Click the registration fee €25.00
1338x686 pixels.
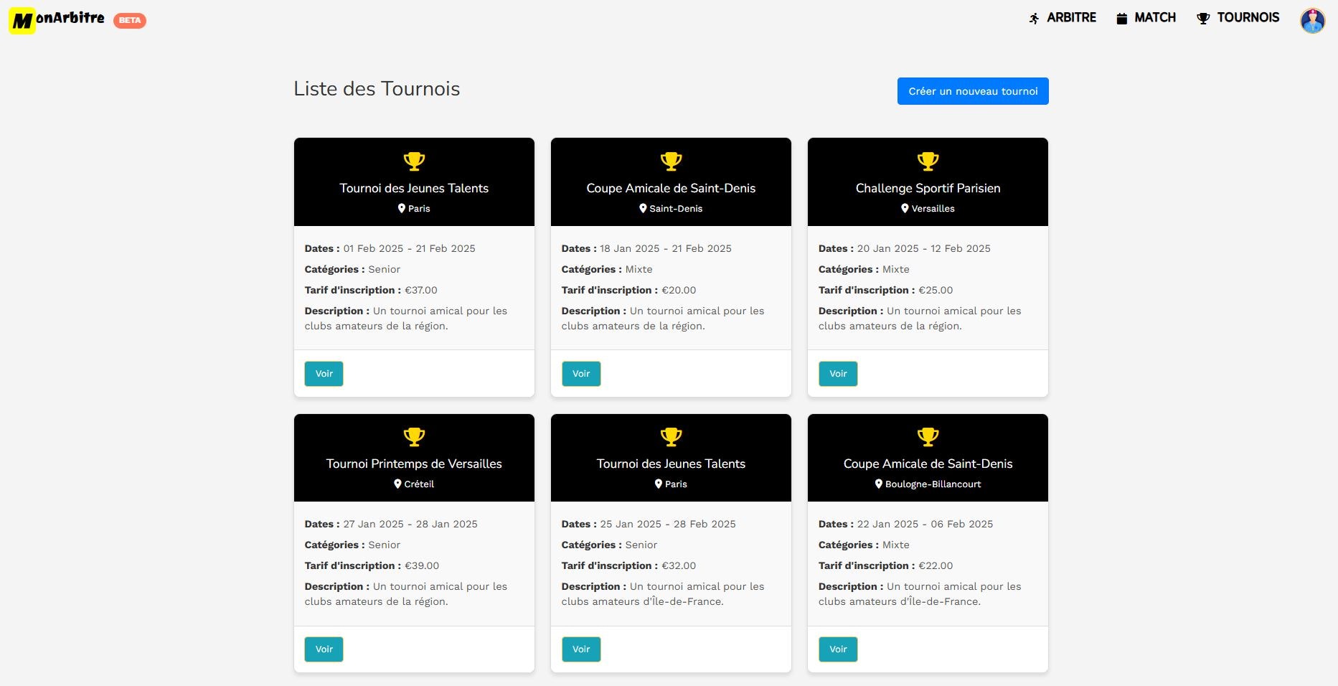click(936, 290)
